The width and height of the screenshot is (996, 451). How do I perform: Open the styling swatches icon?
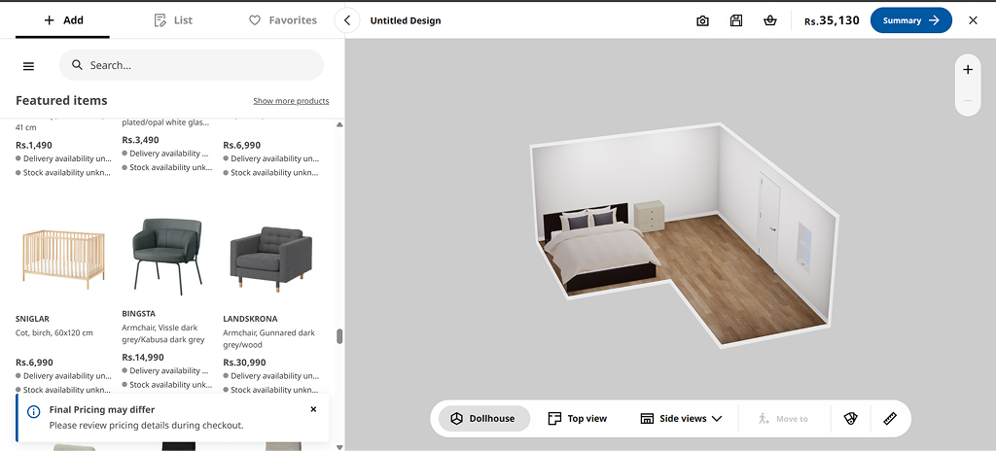[850, 419]
